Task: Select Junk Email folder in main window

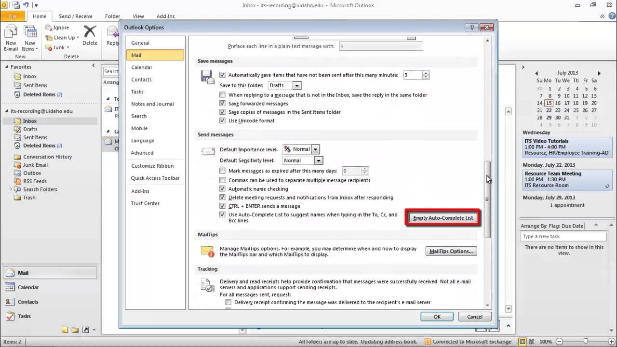Action: [x=35, y=165]
